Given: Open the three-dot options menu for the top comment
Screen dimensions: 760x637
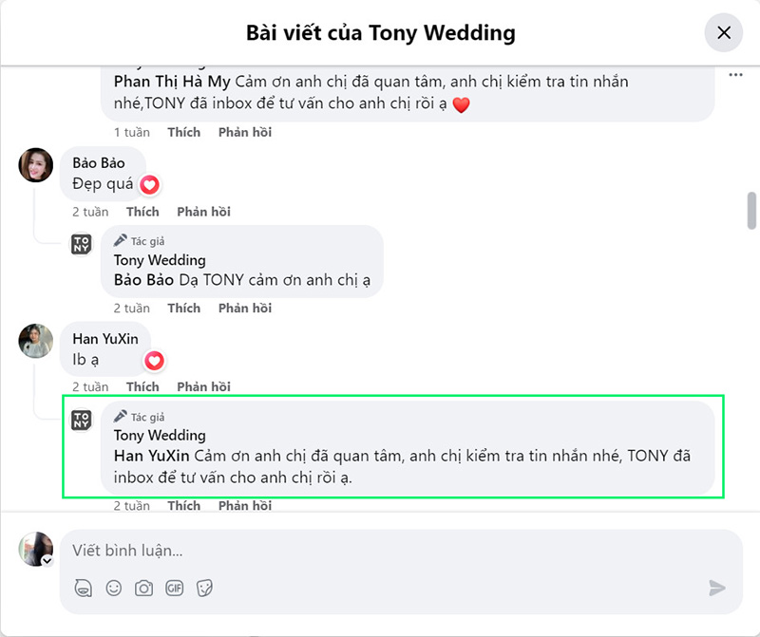Looking at the screenshot, I should click(735, 75).
